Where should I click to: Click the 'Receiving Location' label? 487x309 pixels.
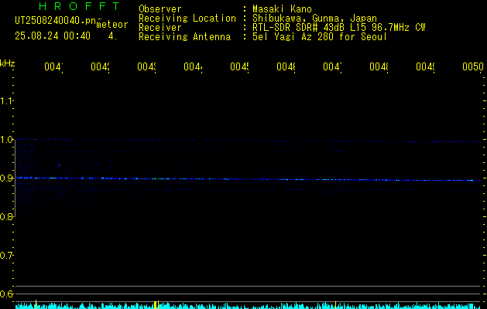[187, 19]
